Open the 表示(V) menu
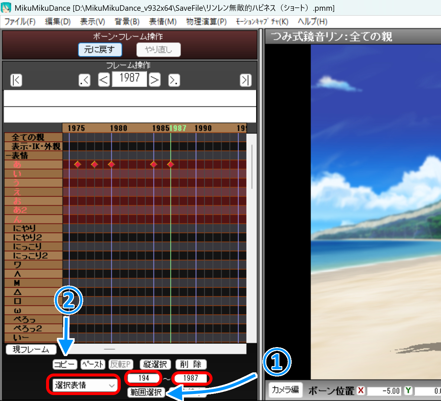This screenshot has width=441, height=401. click(93, 22)
